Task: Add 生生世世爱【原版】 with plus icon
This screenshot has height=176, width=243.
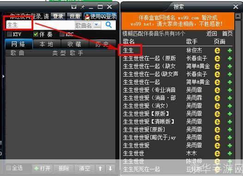Action: (x=230, y=114)
